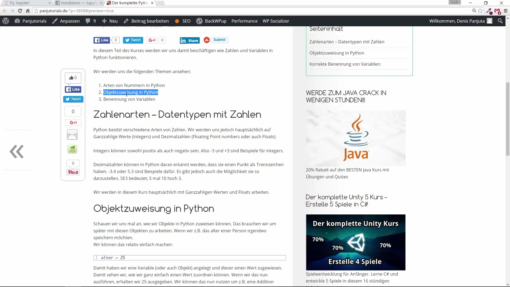The height and width of the screenshot is (287, 510).
Task: Switch to the Installation — Jupyter tab
Action: pyautogui.click(x=78, y=3)
